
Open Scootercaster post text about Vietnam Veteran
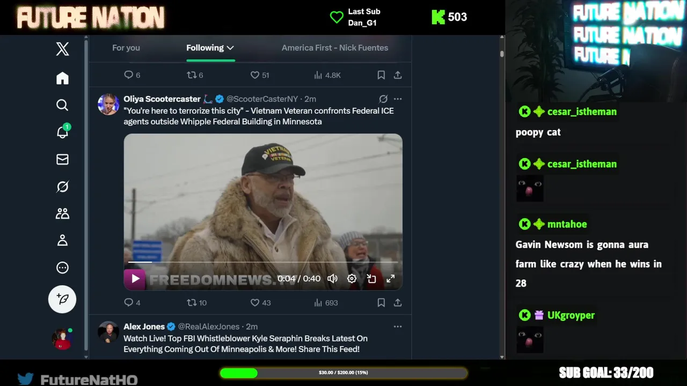(x=259, y=116)
